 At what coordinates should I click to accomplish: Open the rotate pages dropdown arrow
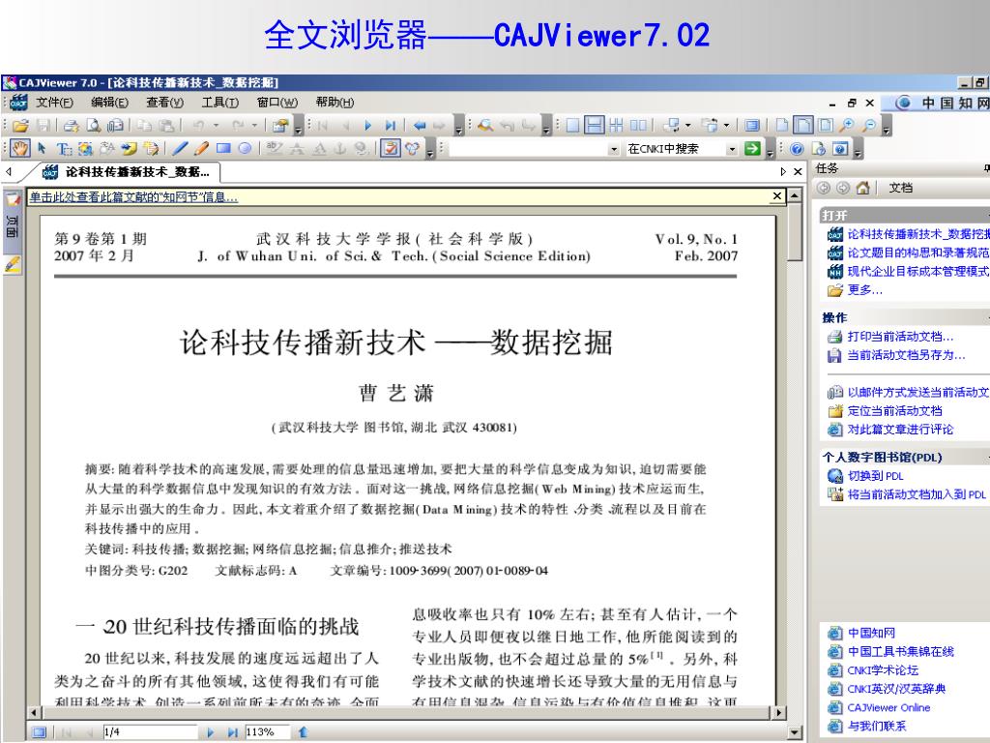[x=687, y=125]
